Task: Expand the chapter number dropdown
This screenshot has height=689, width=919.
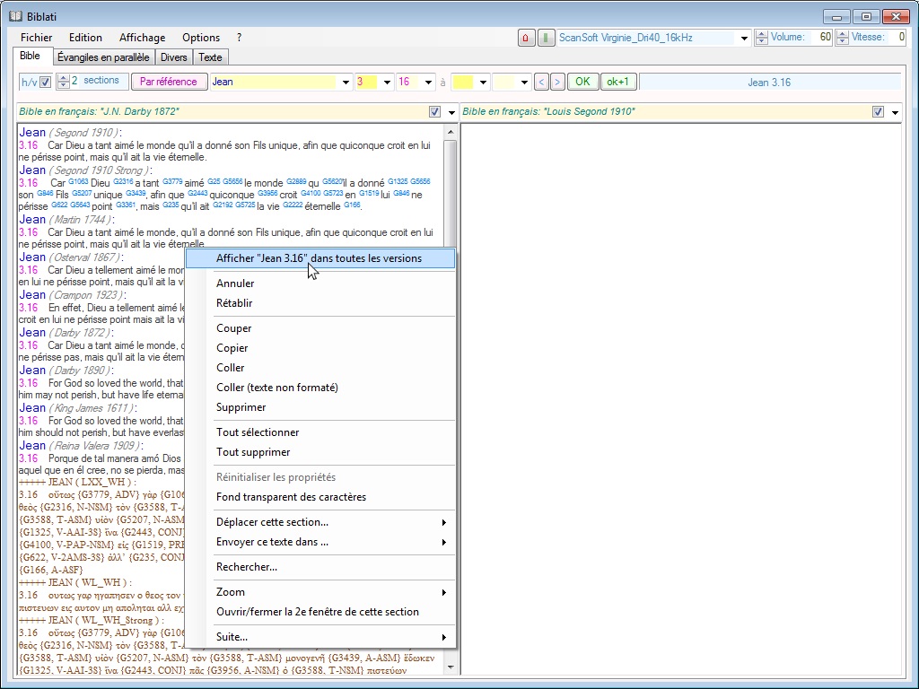Action: click(387, 83)
